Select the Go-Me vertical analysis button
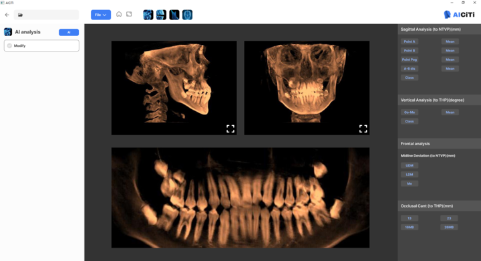The height and width of the screenshot is (261, 481). tap(410, 112)
